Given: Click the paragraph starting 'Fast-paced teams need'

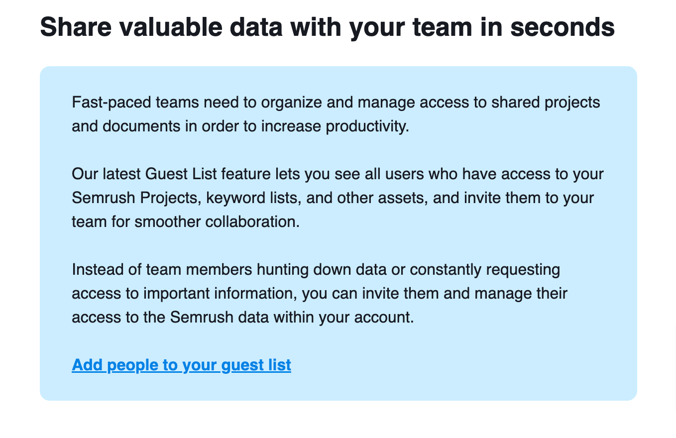Looking at the screenshot, I should click(336, 114).
